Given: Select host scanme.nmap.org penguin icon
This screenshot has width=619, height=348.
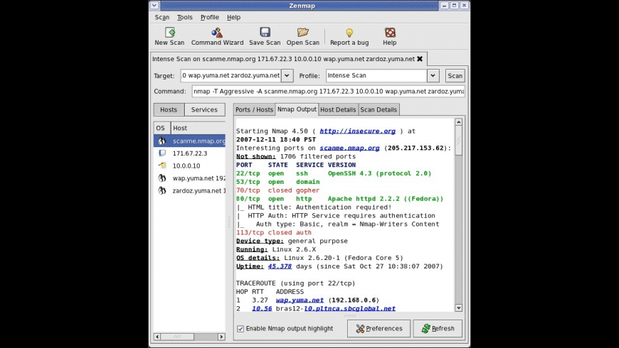Looking at the screenshot, I should click(162, 141).
